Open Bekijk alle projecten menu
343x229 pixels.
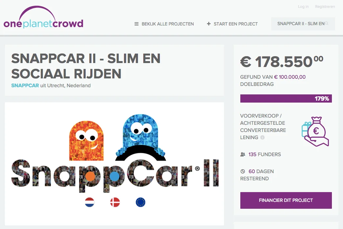164,24
